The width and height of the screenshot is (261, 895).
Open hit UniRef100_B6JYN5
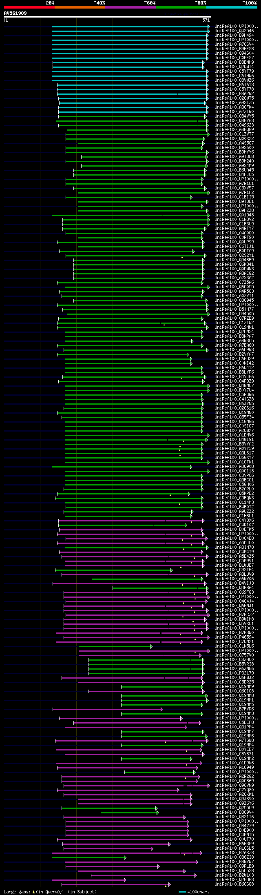point(234,403)
